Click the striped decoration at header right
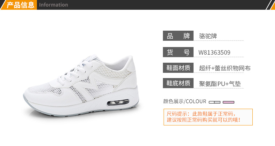The image size is (275, 146). pyautogui.click(x=270, y=5)
